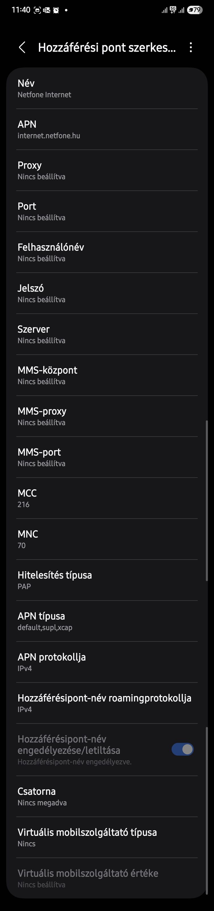Open Hozzáférésipont-név roamingprotokollja selector

107,703
